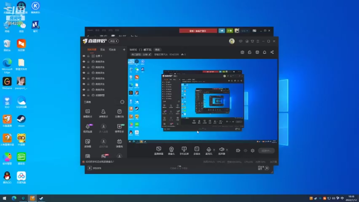Open the Windows Start menu
Viewport: 359px width, 202px height.
click(4, 198)
